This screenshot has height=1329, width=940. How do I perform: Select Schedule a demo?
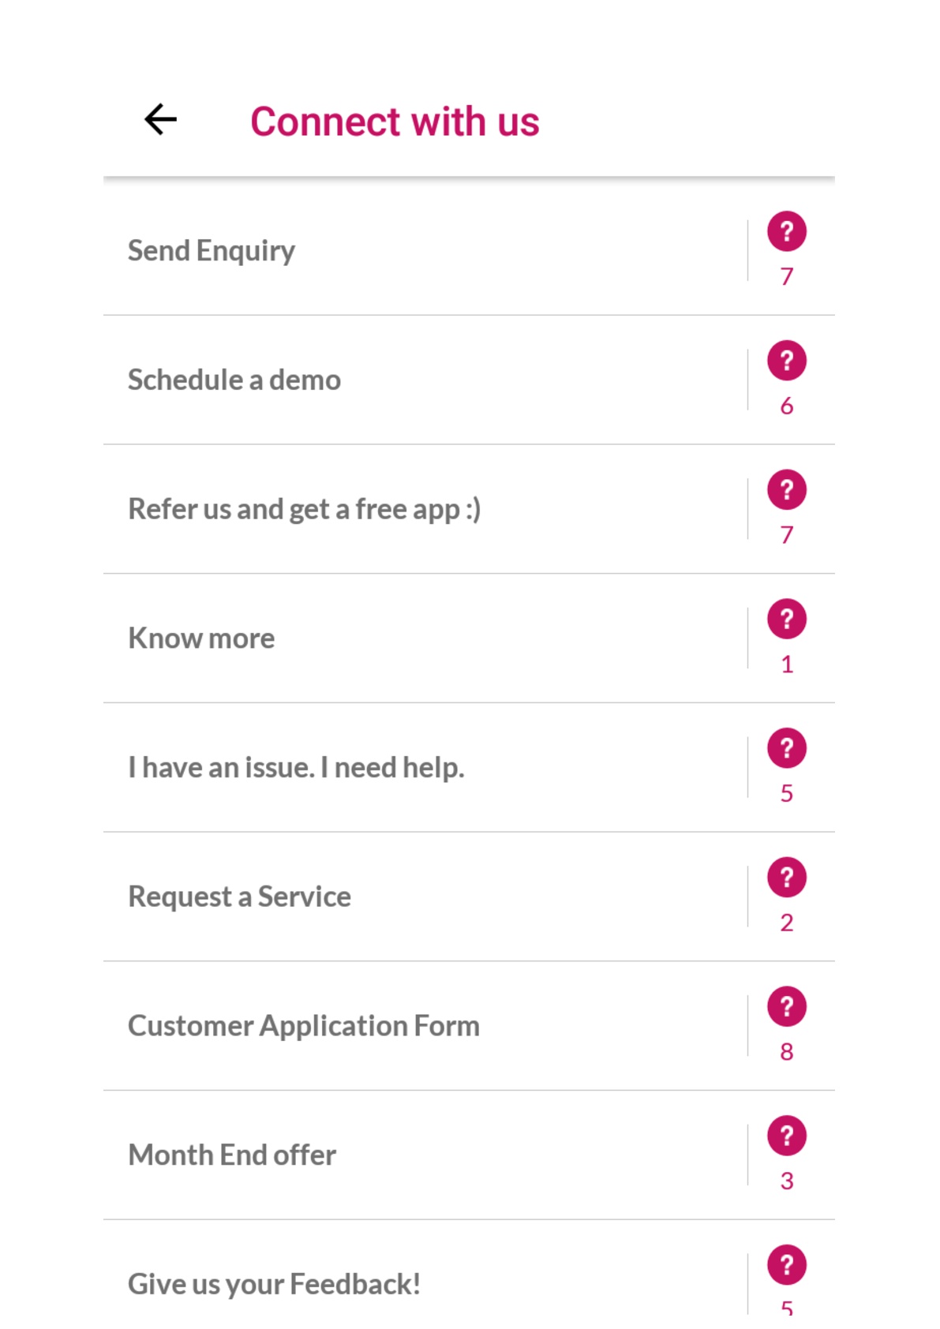click(234, 380)
